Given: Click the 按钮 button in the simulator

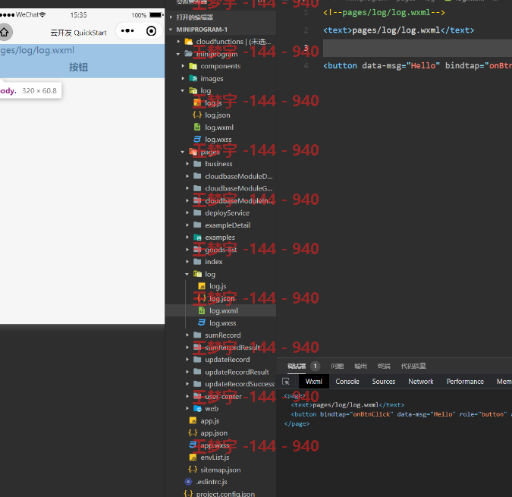Looking at the screenshot, I should (78, 68).
